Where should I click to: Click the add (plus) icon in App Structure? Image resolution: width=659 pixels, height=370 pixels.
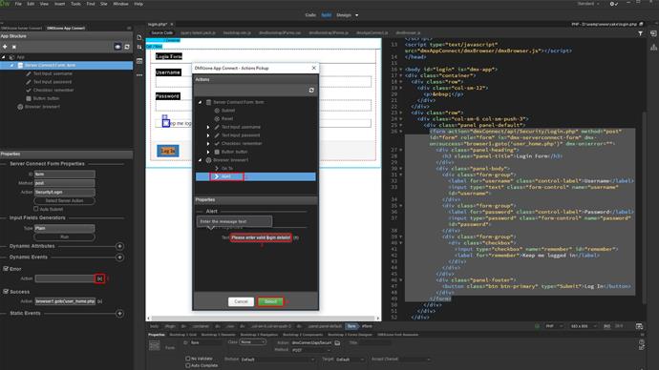pyautogui.click(x=5, y=47)
